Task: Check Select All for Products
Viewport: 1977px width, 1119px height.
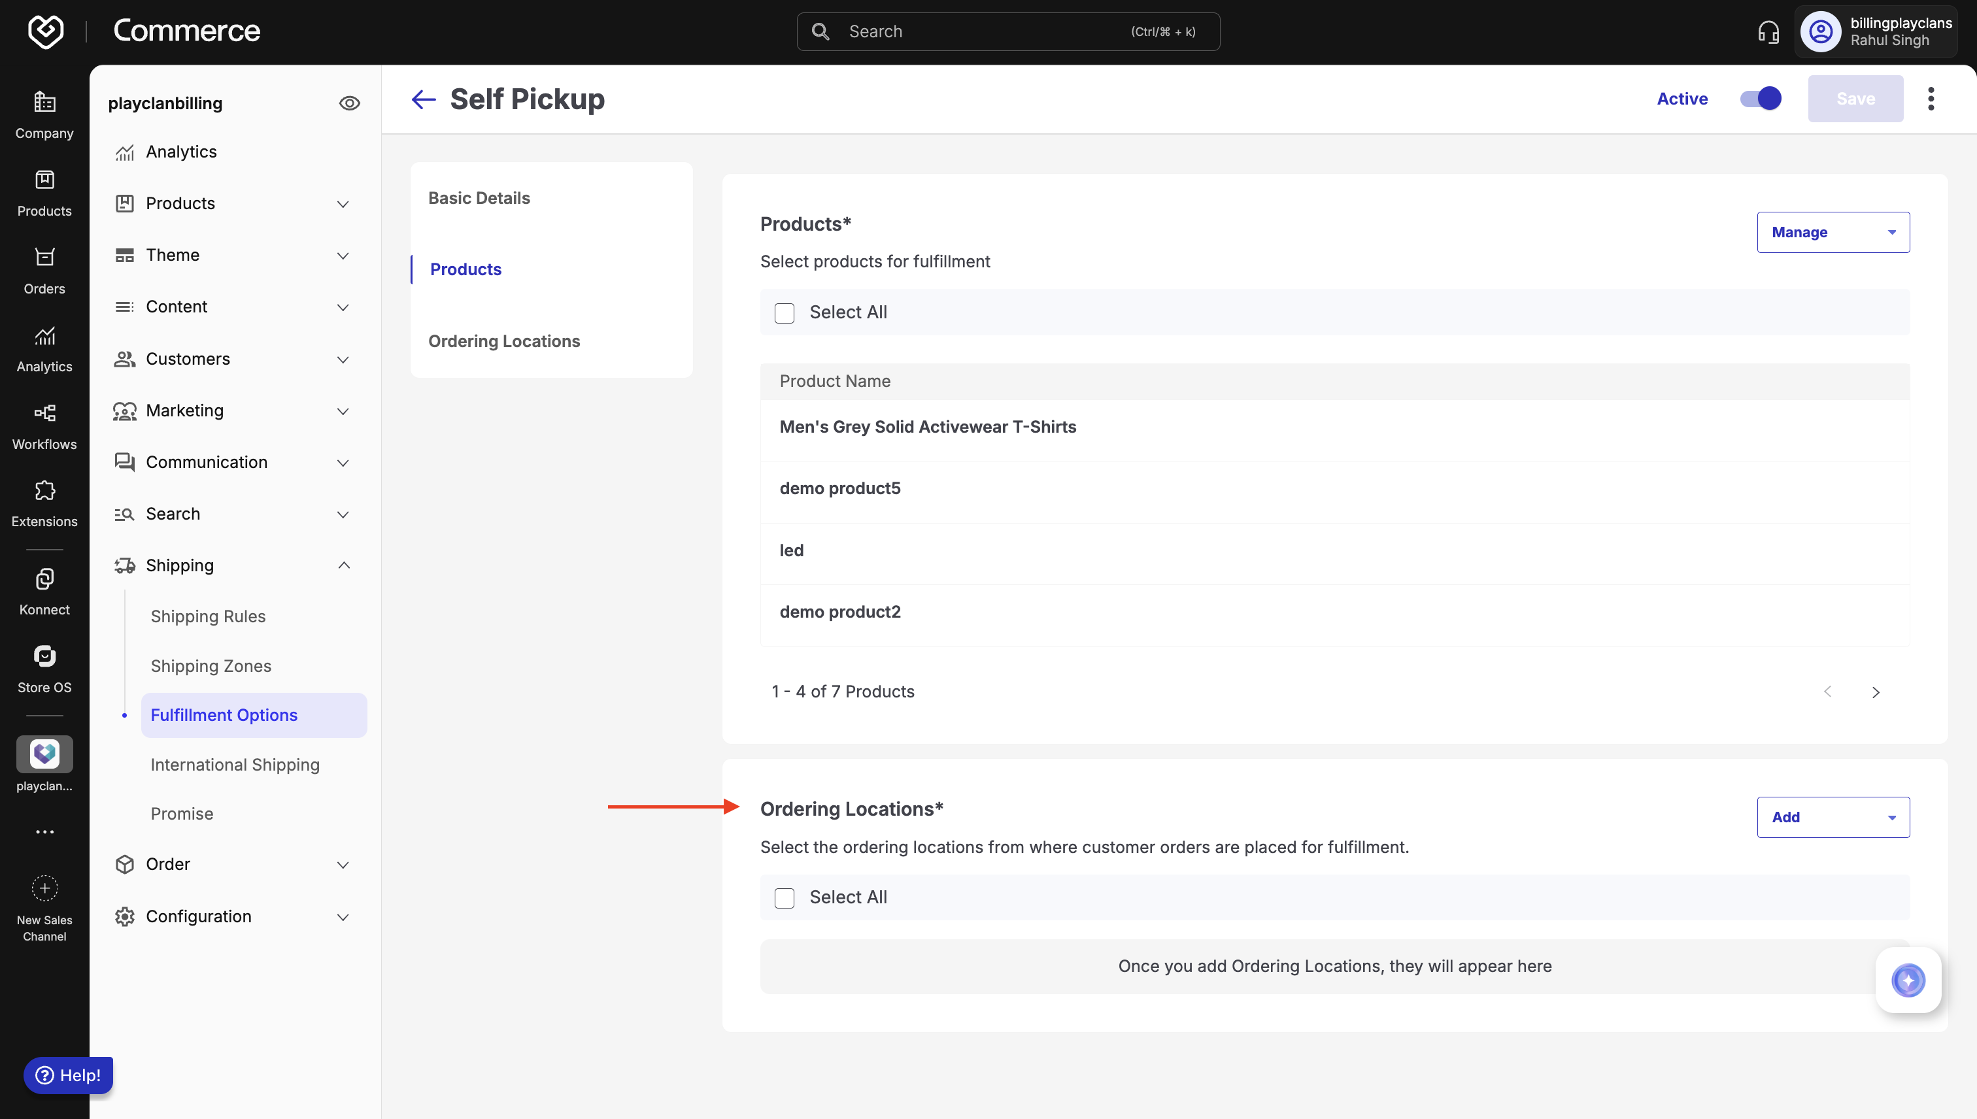Action: tap(784, 313)
